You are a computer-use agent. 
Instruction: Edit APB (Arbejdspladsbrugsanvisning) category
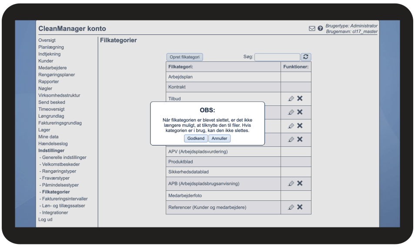click(291, 183)
